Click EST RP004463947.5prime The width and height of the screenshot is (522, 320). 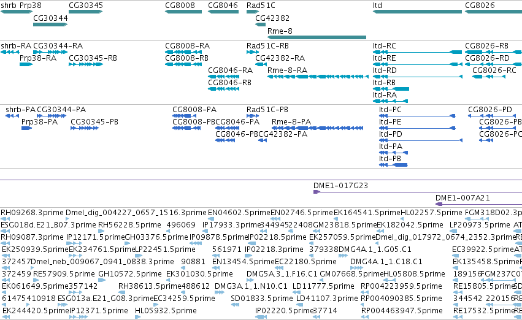point(364,317)
